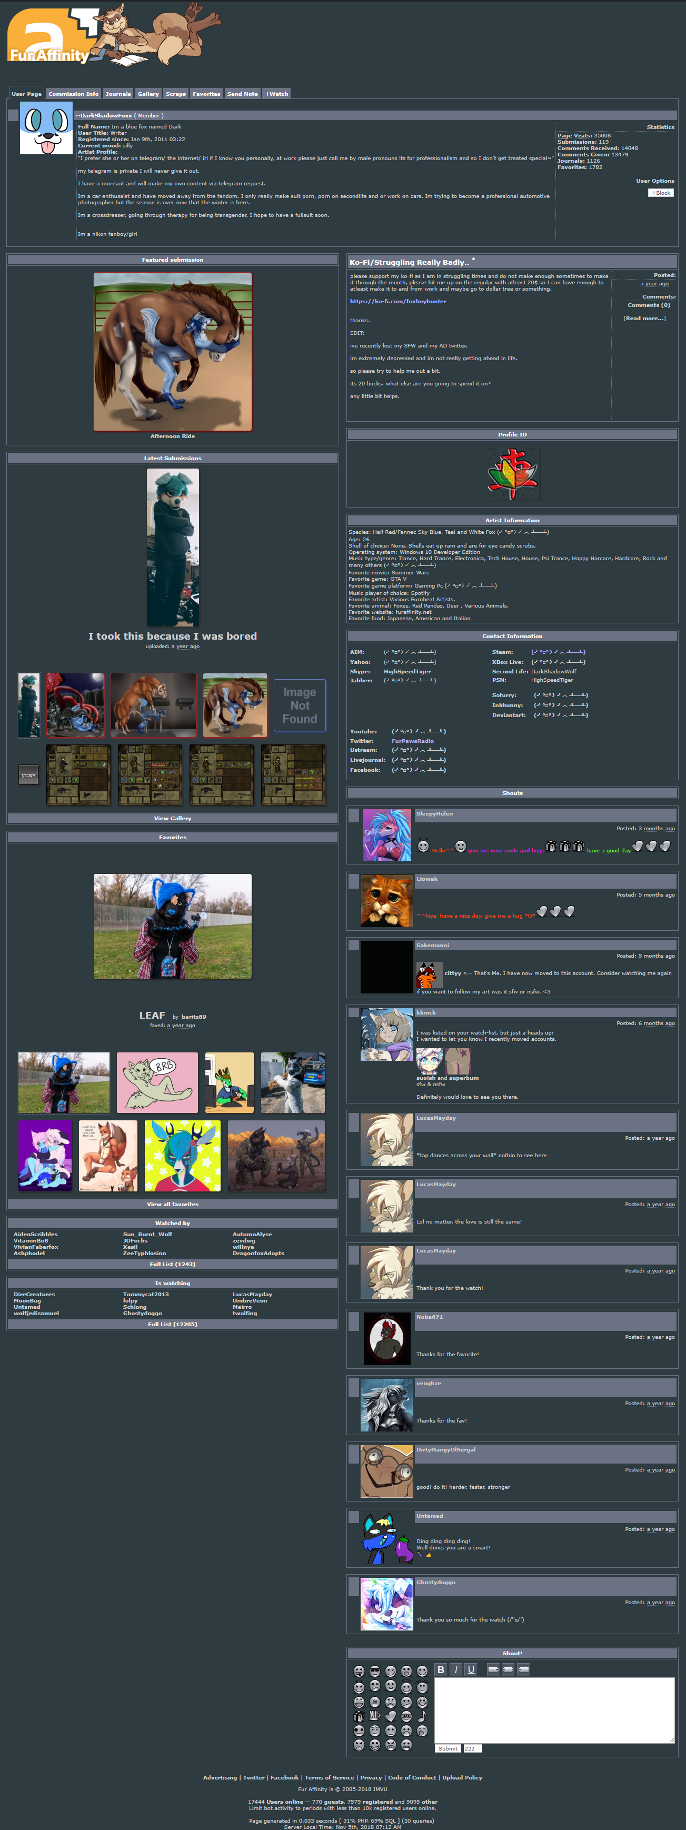Open the STORY submission thumbnail

[28, 775]
